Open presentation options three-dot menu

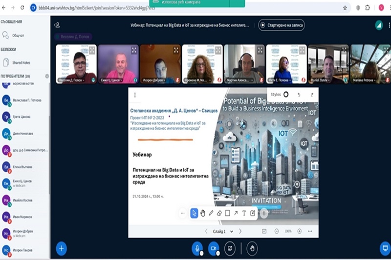(x=135, y=95)
